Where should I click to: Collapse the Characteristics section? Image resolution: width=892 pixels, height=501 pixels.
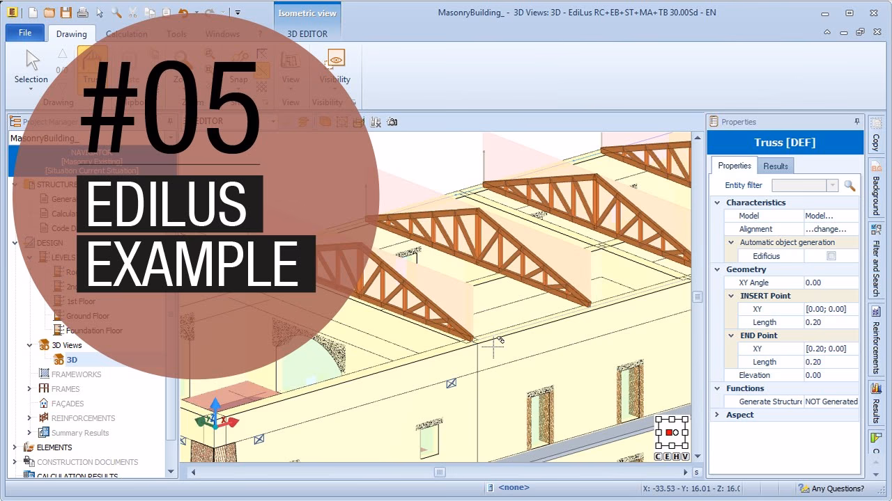click(x=718, y=202)
